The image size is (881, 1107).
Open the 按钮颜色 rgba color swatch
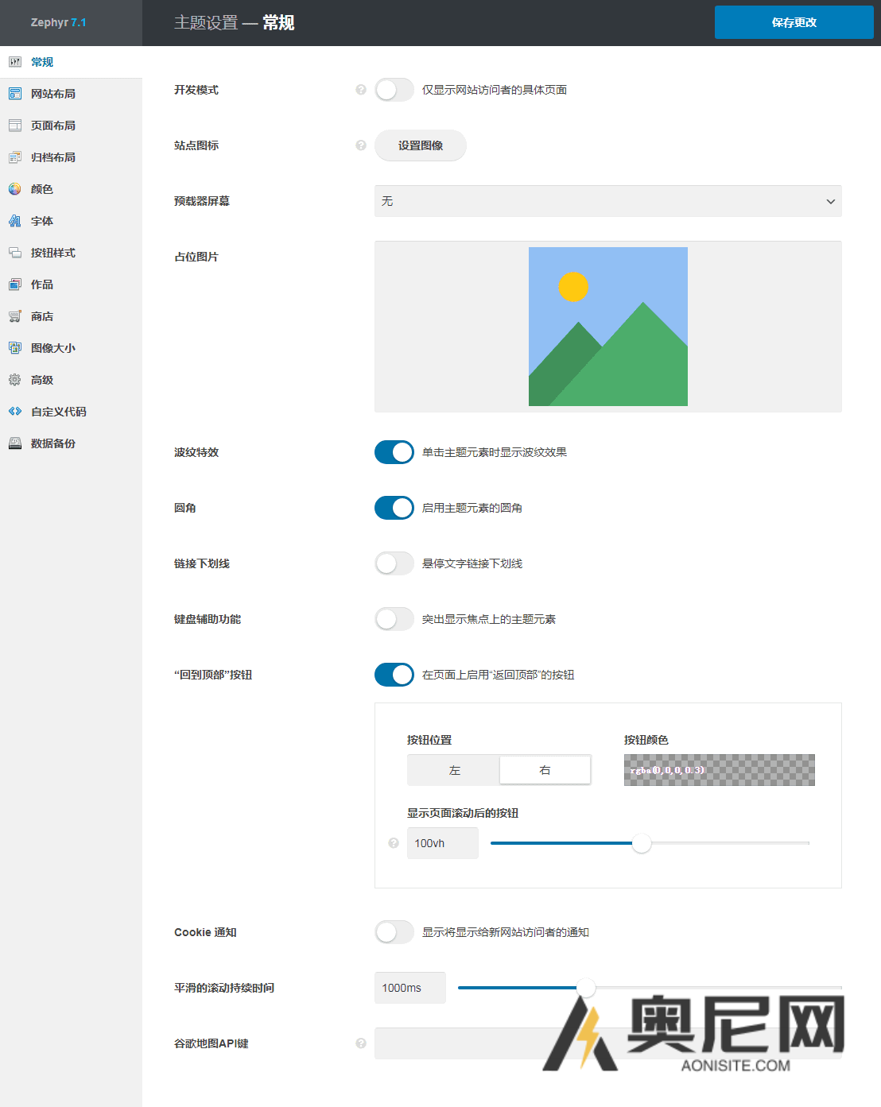pos(719,770)
